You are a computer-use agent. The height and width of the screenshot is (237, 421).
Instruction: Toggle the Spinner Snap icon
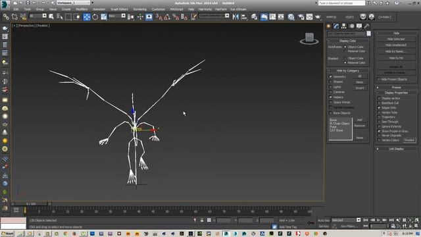coord(184,17)
